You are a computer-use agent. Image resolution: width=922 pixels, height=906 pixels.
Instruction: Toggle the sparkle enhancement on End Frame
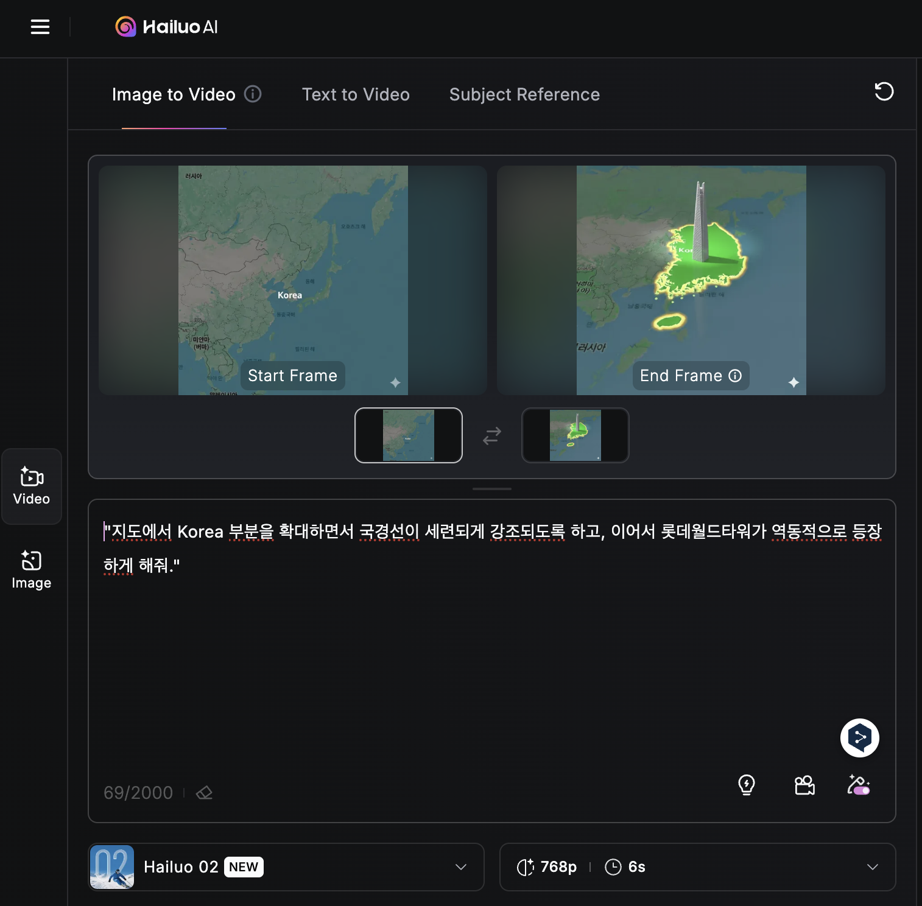tap(794, 384)
